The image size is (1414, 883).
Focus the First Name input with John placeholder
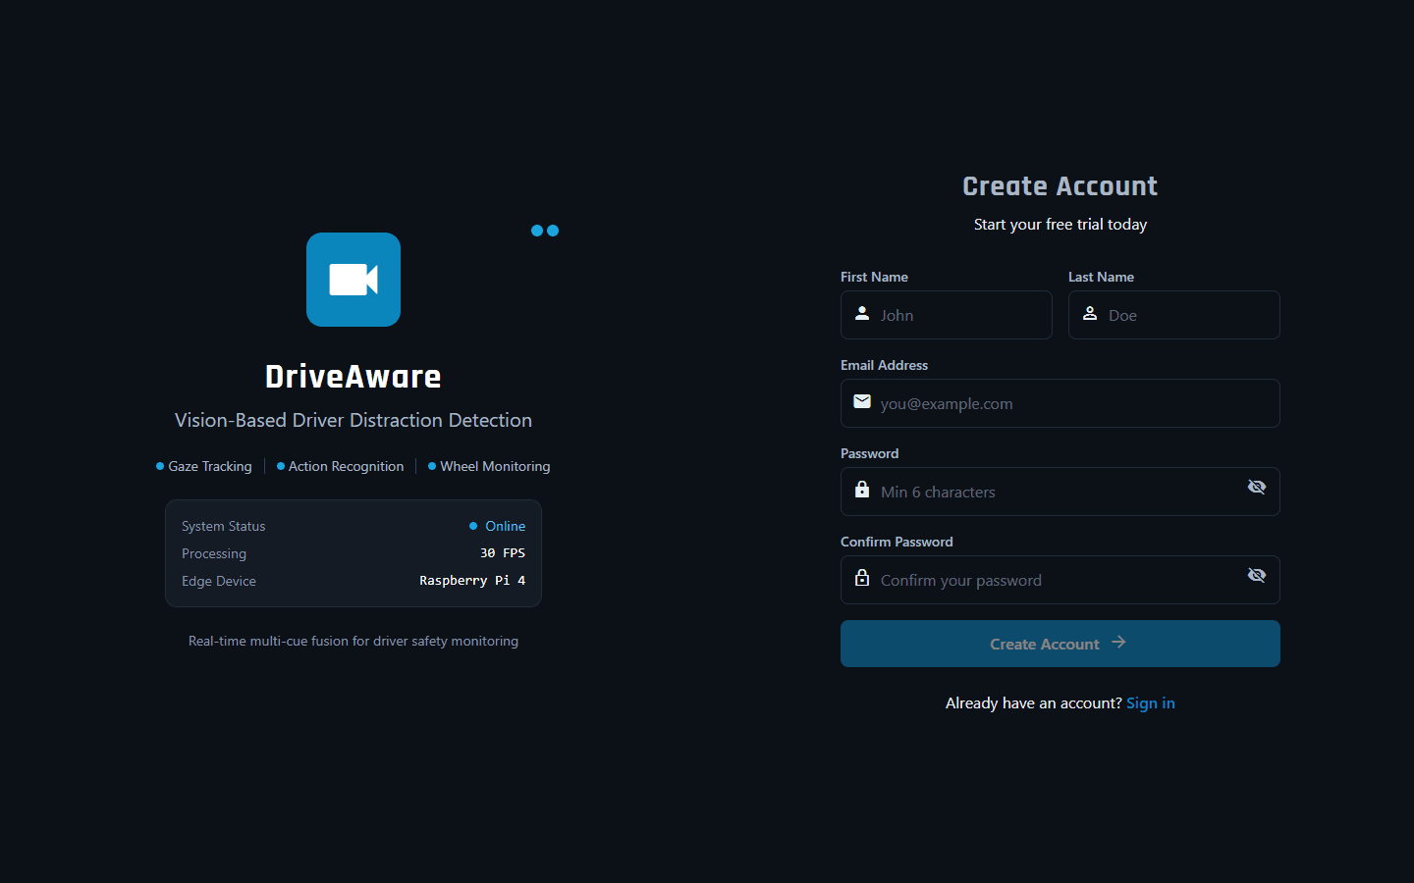[x=947, y=315]
